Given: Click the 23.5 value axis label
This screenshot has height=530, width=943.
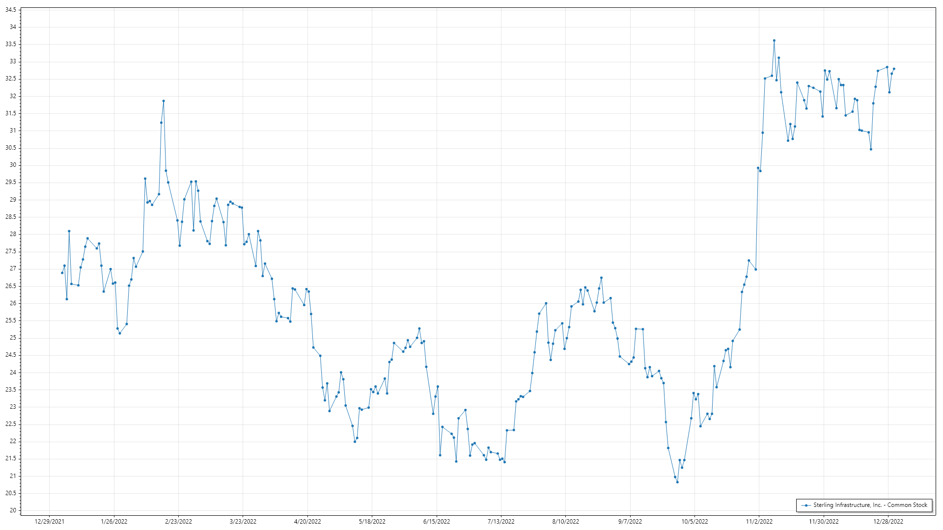Looking at the screenshot, I should tap(11, 390).
